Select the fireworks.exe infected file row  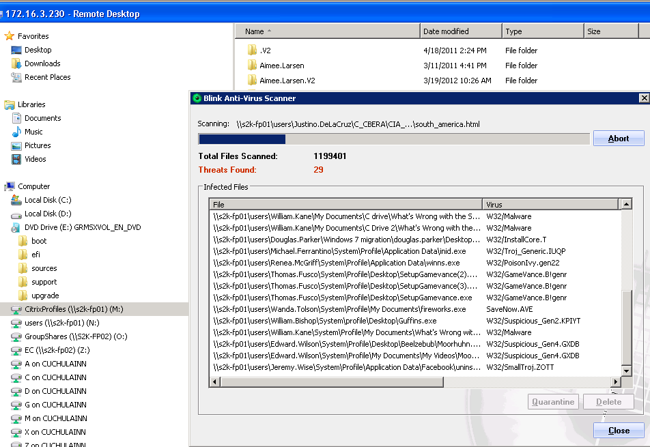(415, 309)
